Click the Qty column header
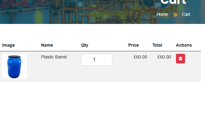This screenshot has width=205, height=125. coord(85,45)
